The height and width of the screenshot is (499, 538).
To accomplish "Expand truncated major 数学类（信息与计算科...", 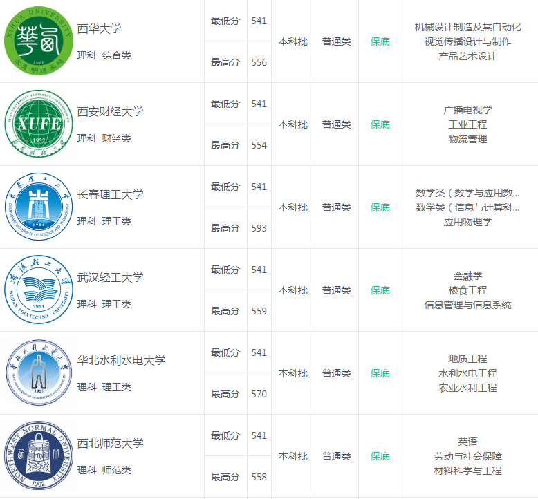I will 467,207.
